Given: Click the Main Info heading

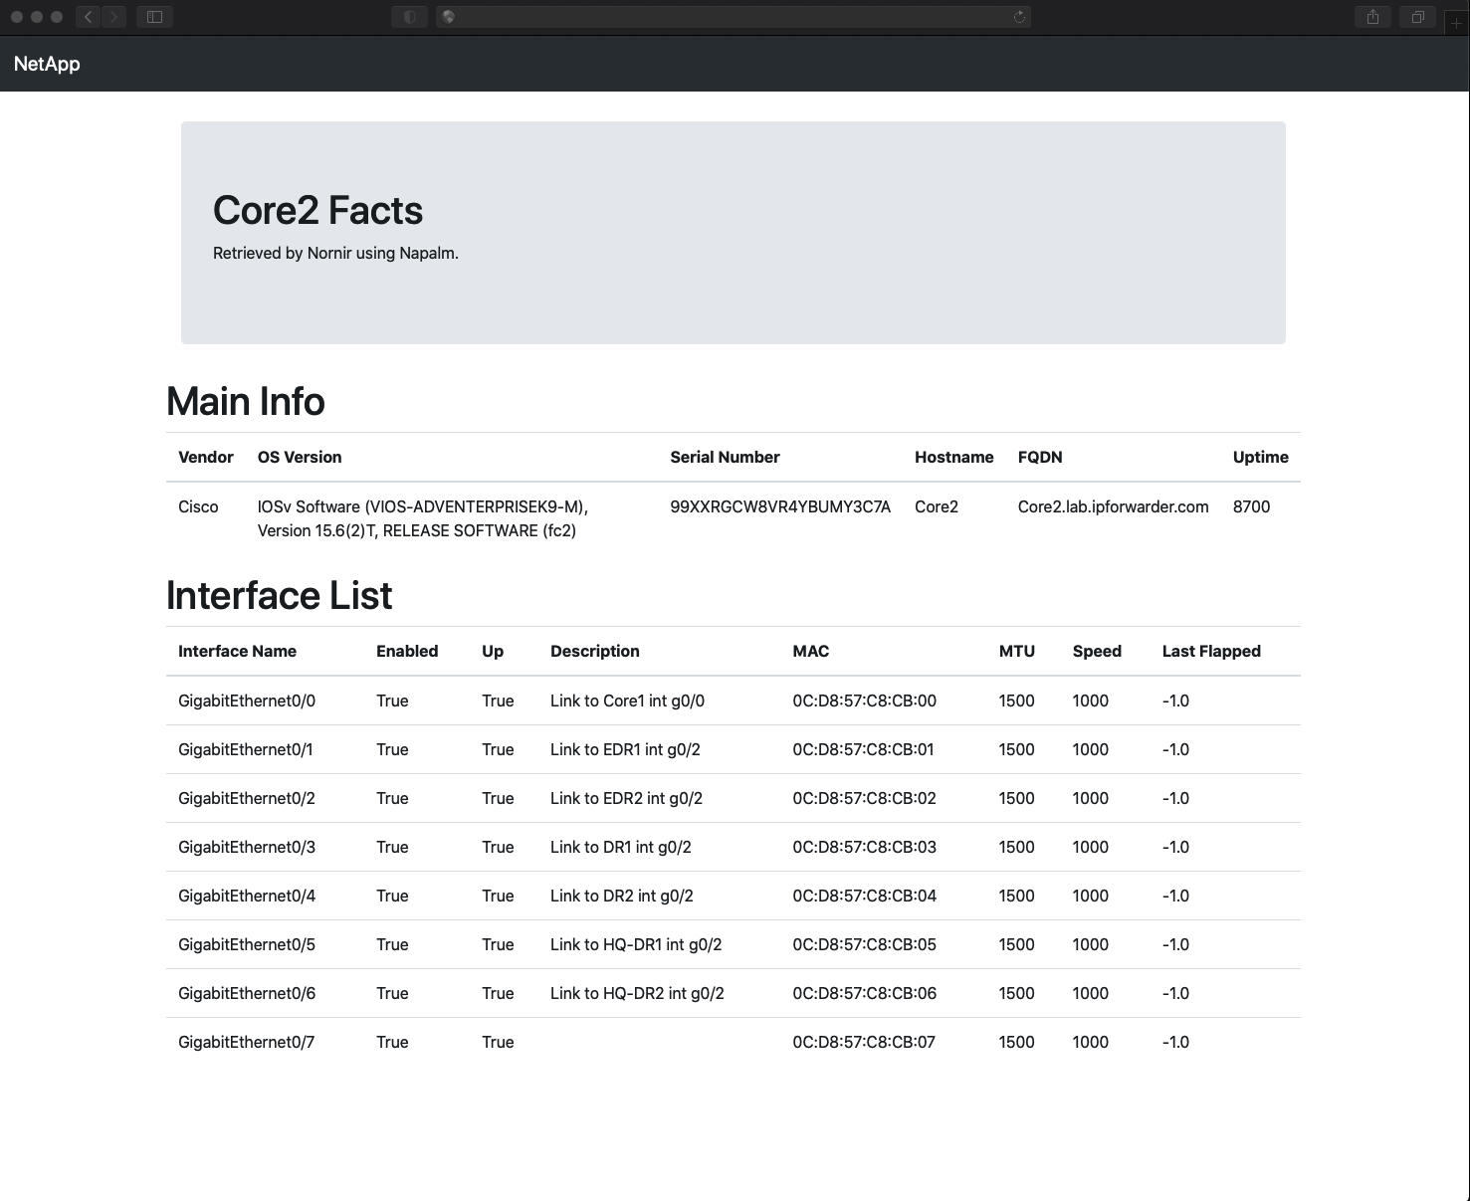Looking at the screenshot, I should pyautogui.click(x=245, y=401).
